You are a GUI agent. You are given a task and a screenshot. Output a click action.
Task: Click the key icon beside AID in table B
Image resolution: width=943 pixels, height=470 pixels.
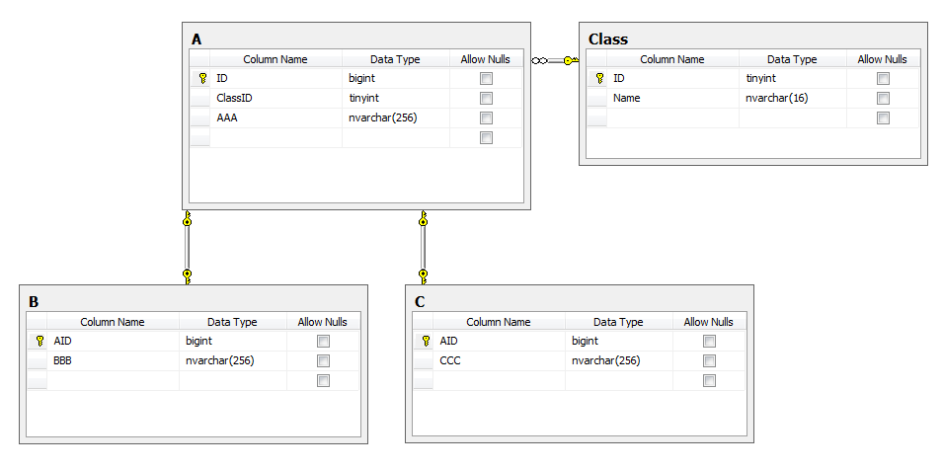click(x=39, y=341)
